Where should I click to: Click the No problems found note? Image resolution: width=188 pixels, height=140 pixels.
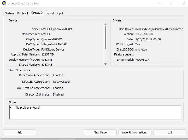click(28, 108)
